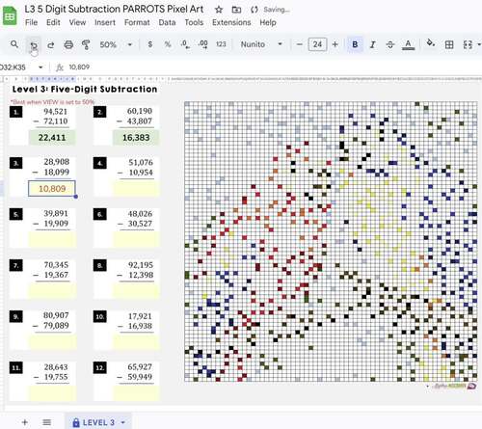Image resolution: width=482 pixels, height=429 pixels.
Task: Star this spreadsheet document
Action: pyautogui.click(x=219, y=10)
